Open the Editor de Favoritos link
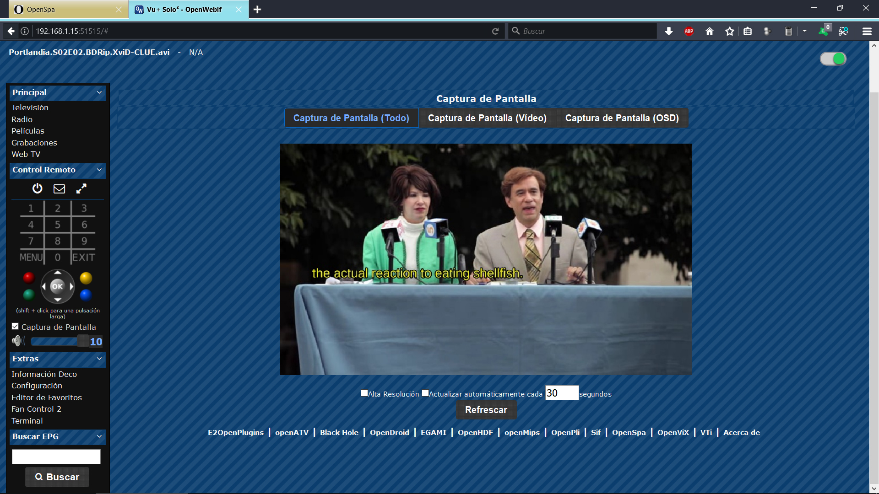The height and width of the screenshot is (494, 879). 47,397
